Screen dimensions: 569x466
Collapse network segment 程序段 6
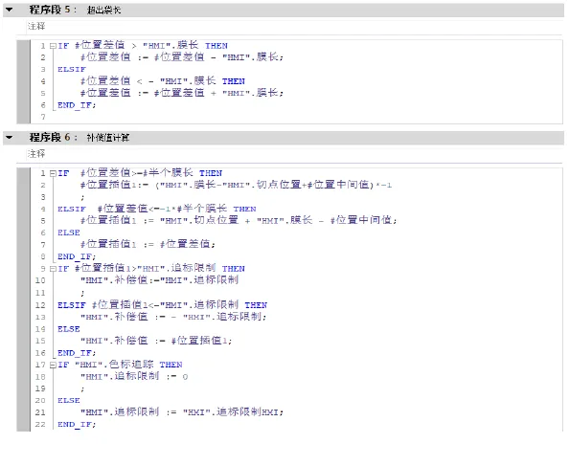(x=9, y=138)
